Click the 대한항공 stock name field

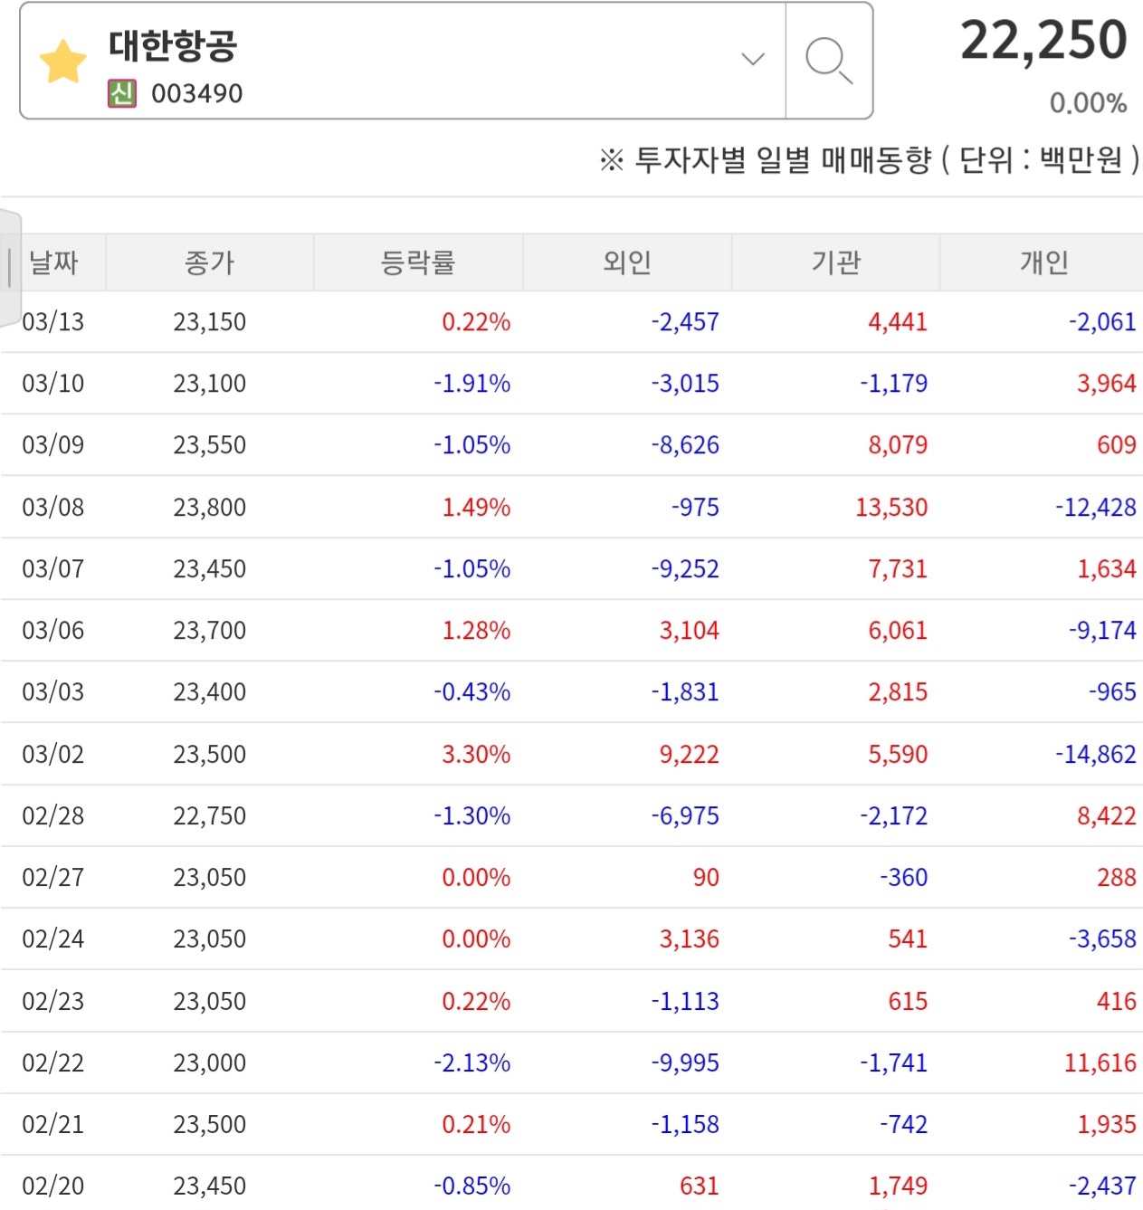pos(403,61)
